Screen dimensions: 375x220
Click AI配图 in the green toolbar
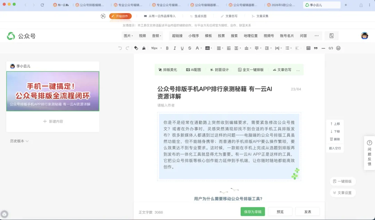193,70
